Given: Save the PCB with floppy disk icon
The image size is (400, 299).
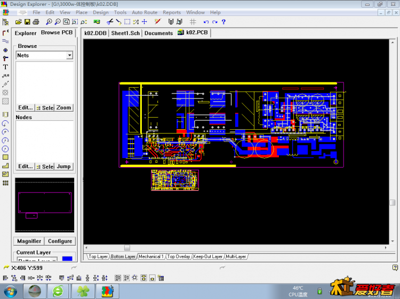Looking at the screenshot, I should pyautogui.click(x=27, y=22).
